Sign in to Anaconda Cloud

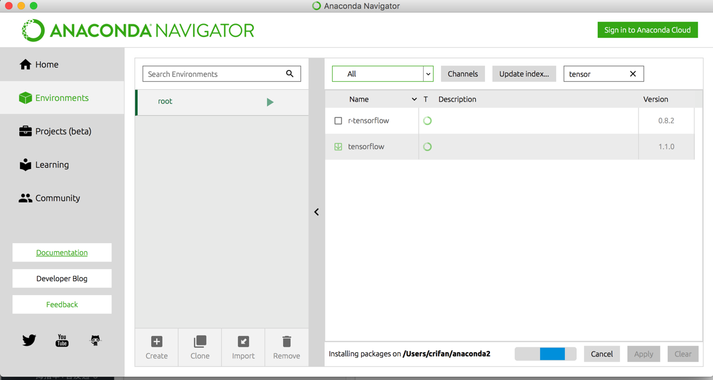(x=647, y=30)
